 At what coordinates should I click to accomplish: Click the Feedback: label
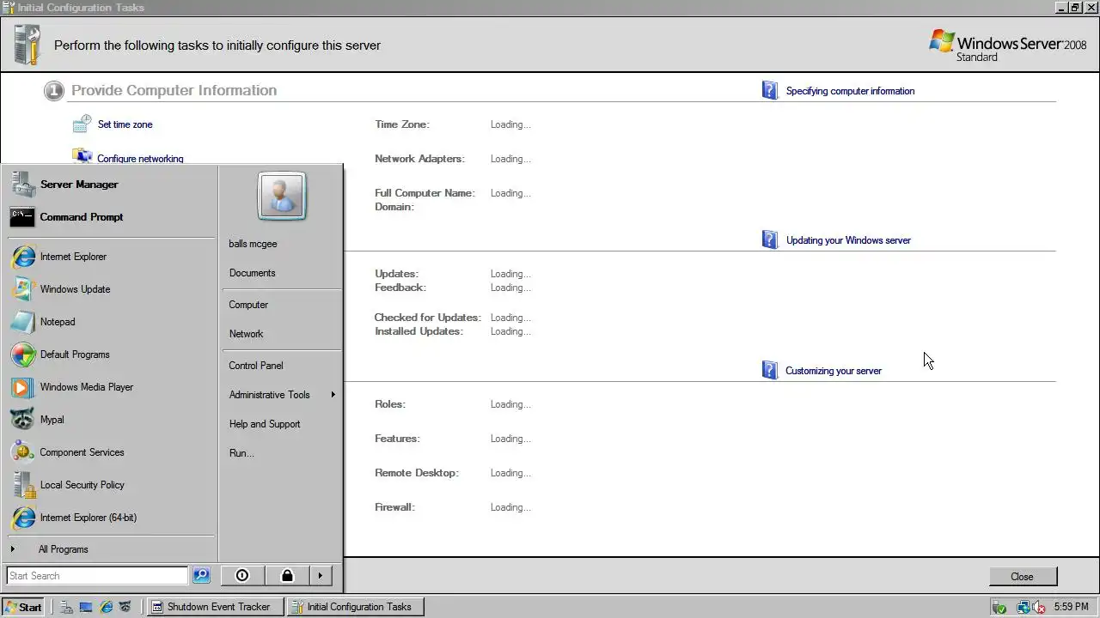[x=400, y=288]
